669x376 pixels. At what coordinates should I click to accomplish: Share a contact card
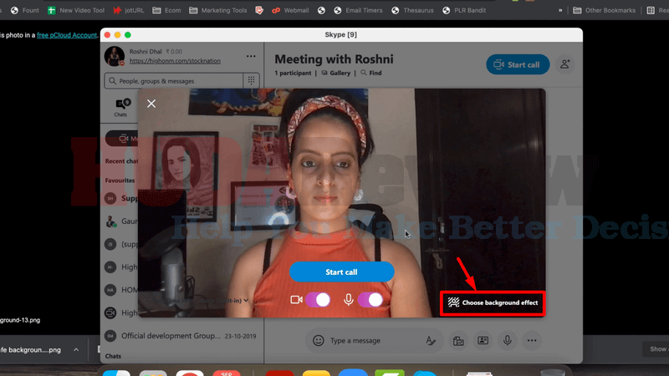(x=483, y=340)
